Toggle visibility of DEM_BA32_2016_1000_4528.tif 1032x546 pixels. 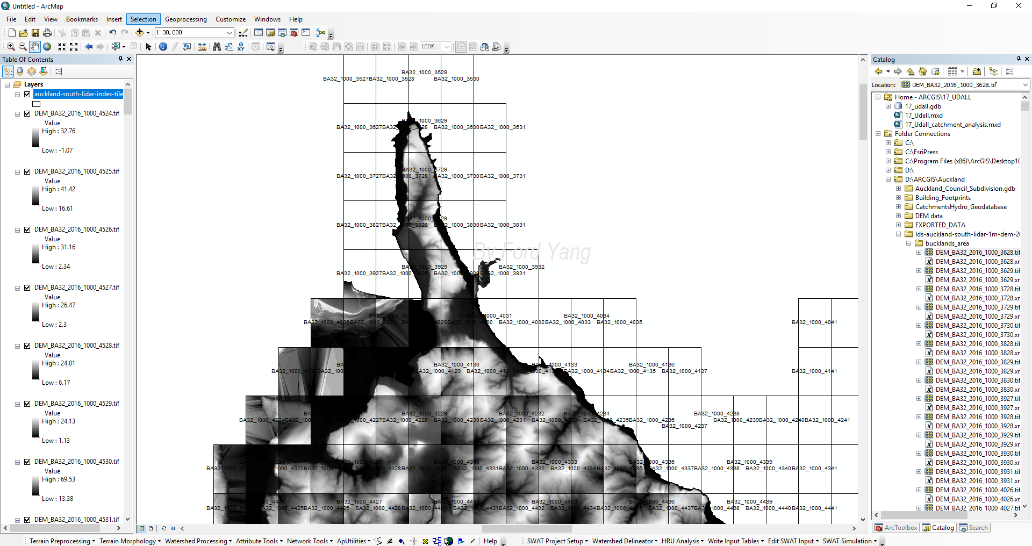click(27, 346)
